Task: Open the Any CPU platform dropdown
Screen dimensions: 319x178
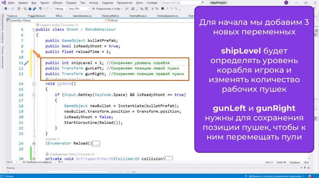Action: [79, 9]
